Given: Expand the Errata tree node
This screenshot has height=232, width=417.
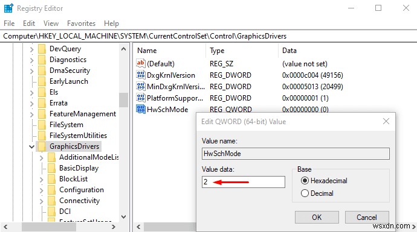Looking at the screenshot, I should tap(32, 104).
